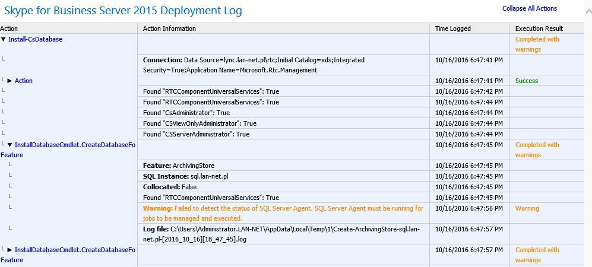592x267 pixels.
Task: Select the Found "CSViewOnlyAdministrator": True row
Action: click(200, 123)
